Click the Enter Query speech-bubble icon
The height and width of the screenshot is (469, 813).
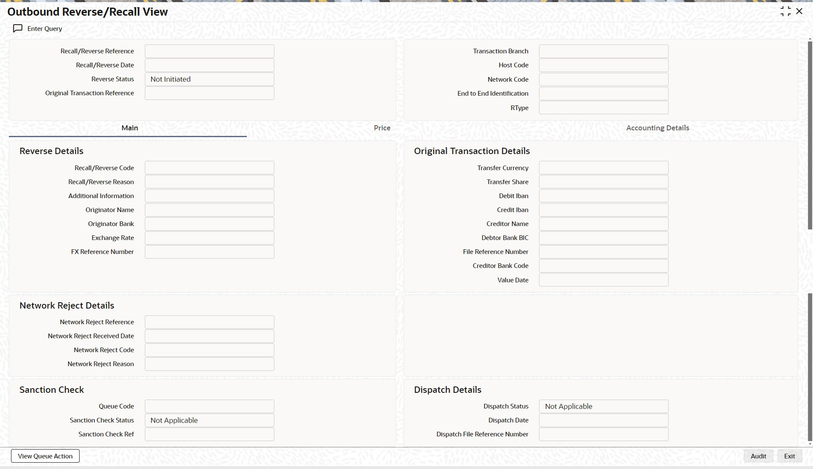pyautogui.click(x=18, y=28)
